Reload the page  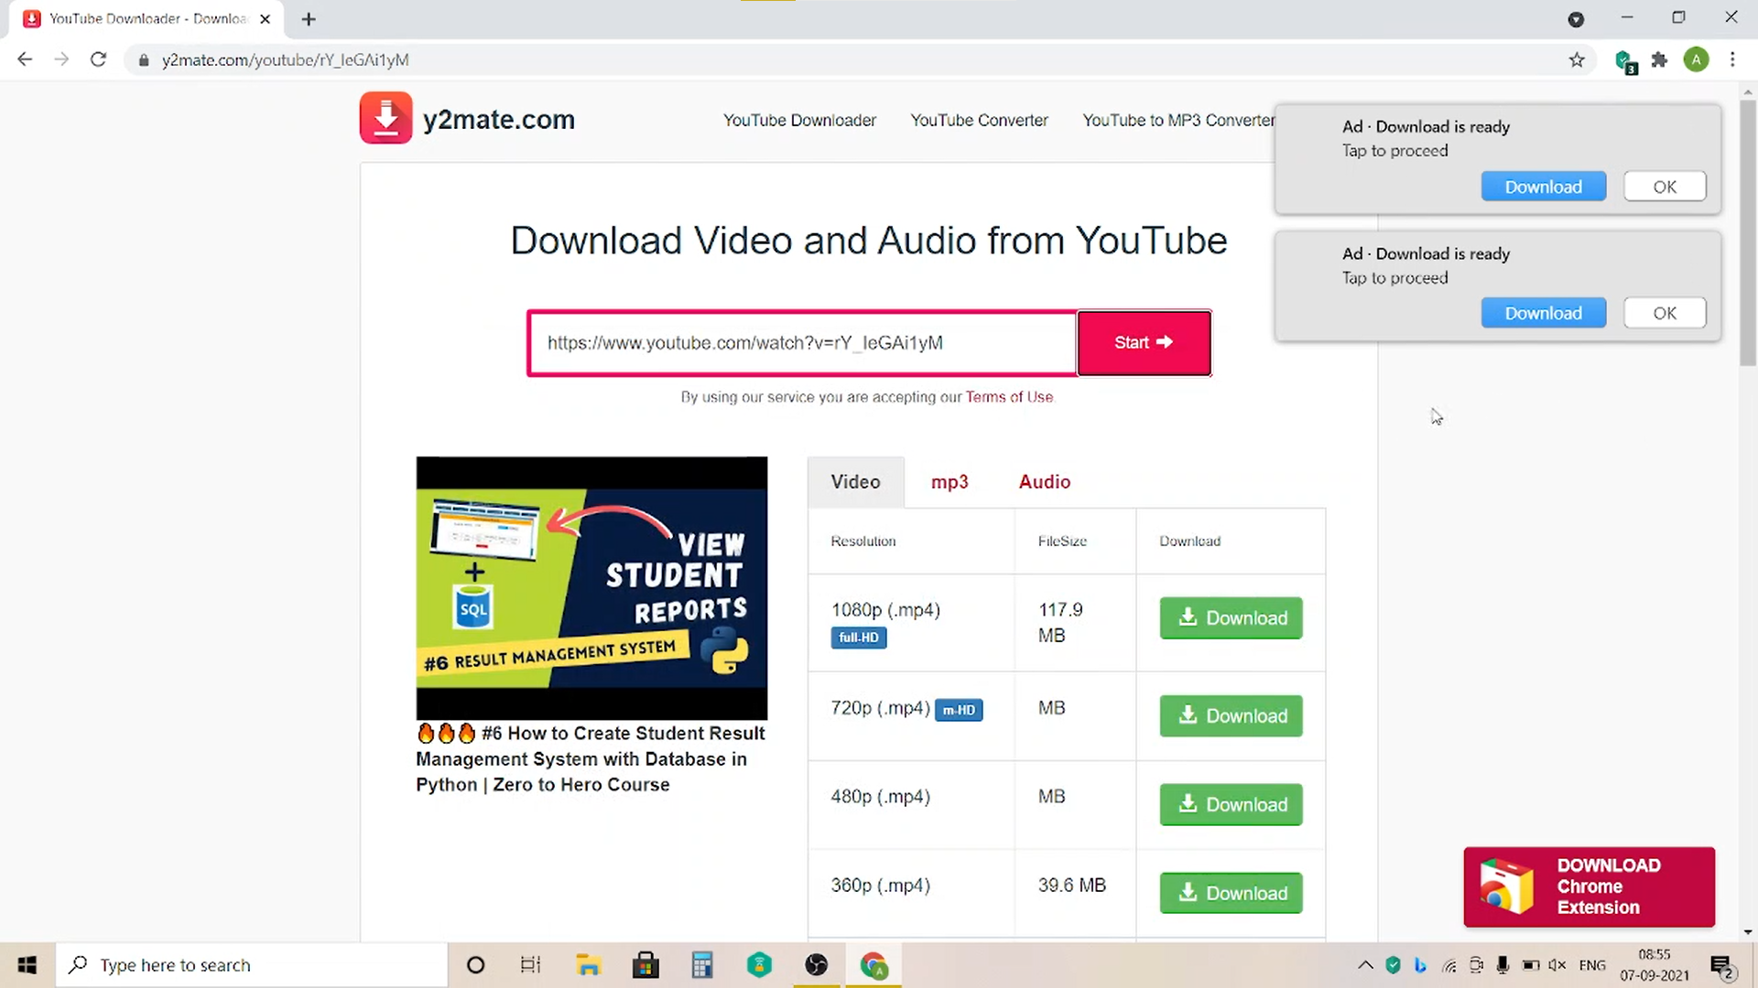[98, 60]
